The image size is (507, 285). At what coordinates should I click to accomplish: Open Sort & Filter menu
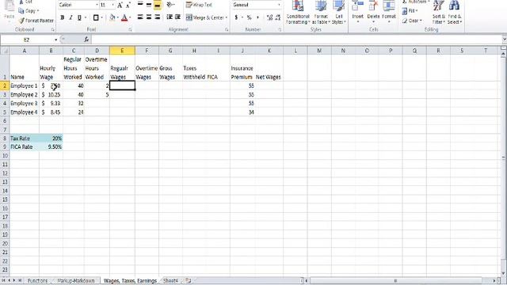tap(438, 13)
